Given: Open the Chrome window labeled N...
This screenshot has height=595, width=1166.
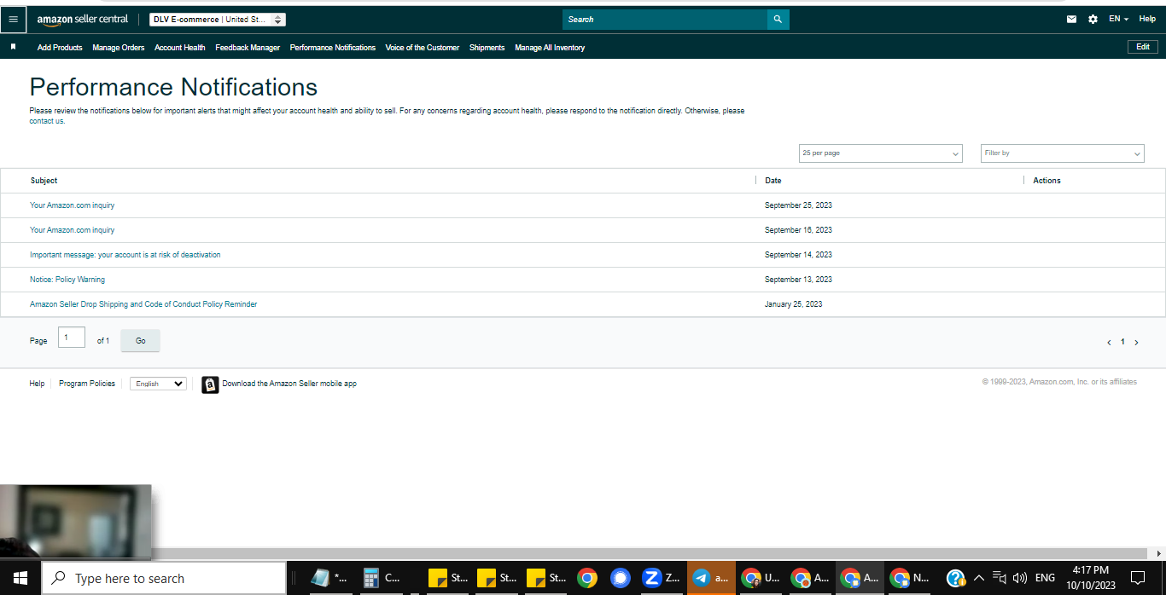Looking at the screenshot, I should (x=908, y=578).
